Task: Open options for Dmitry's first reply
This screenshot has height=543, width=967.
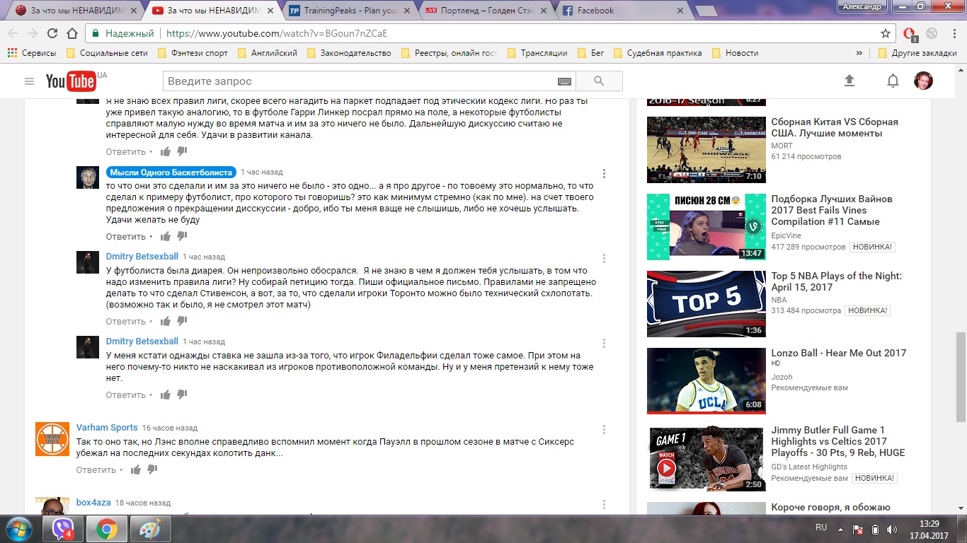Action: (604, 258)
